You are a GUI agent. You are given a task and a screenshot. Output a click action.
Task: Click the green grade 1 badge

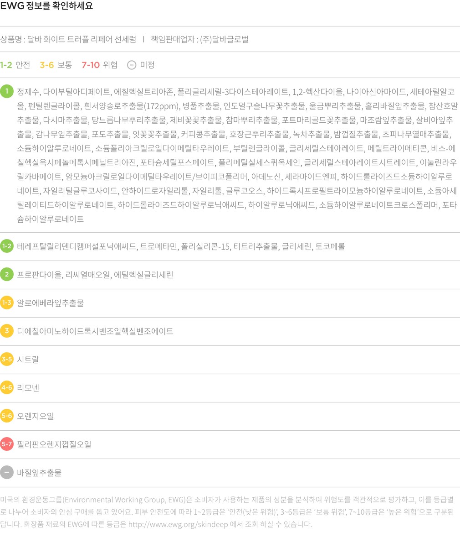click(7, 91)
